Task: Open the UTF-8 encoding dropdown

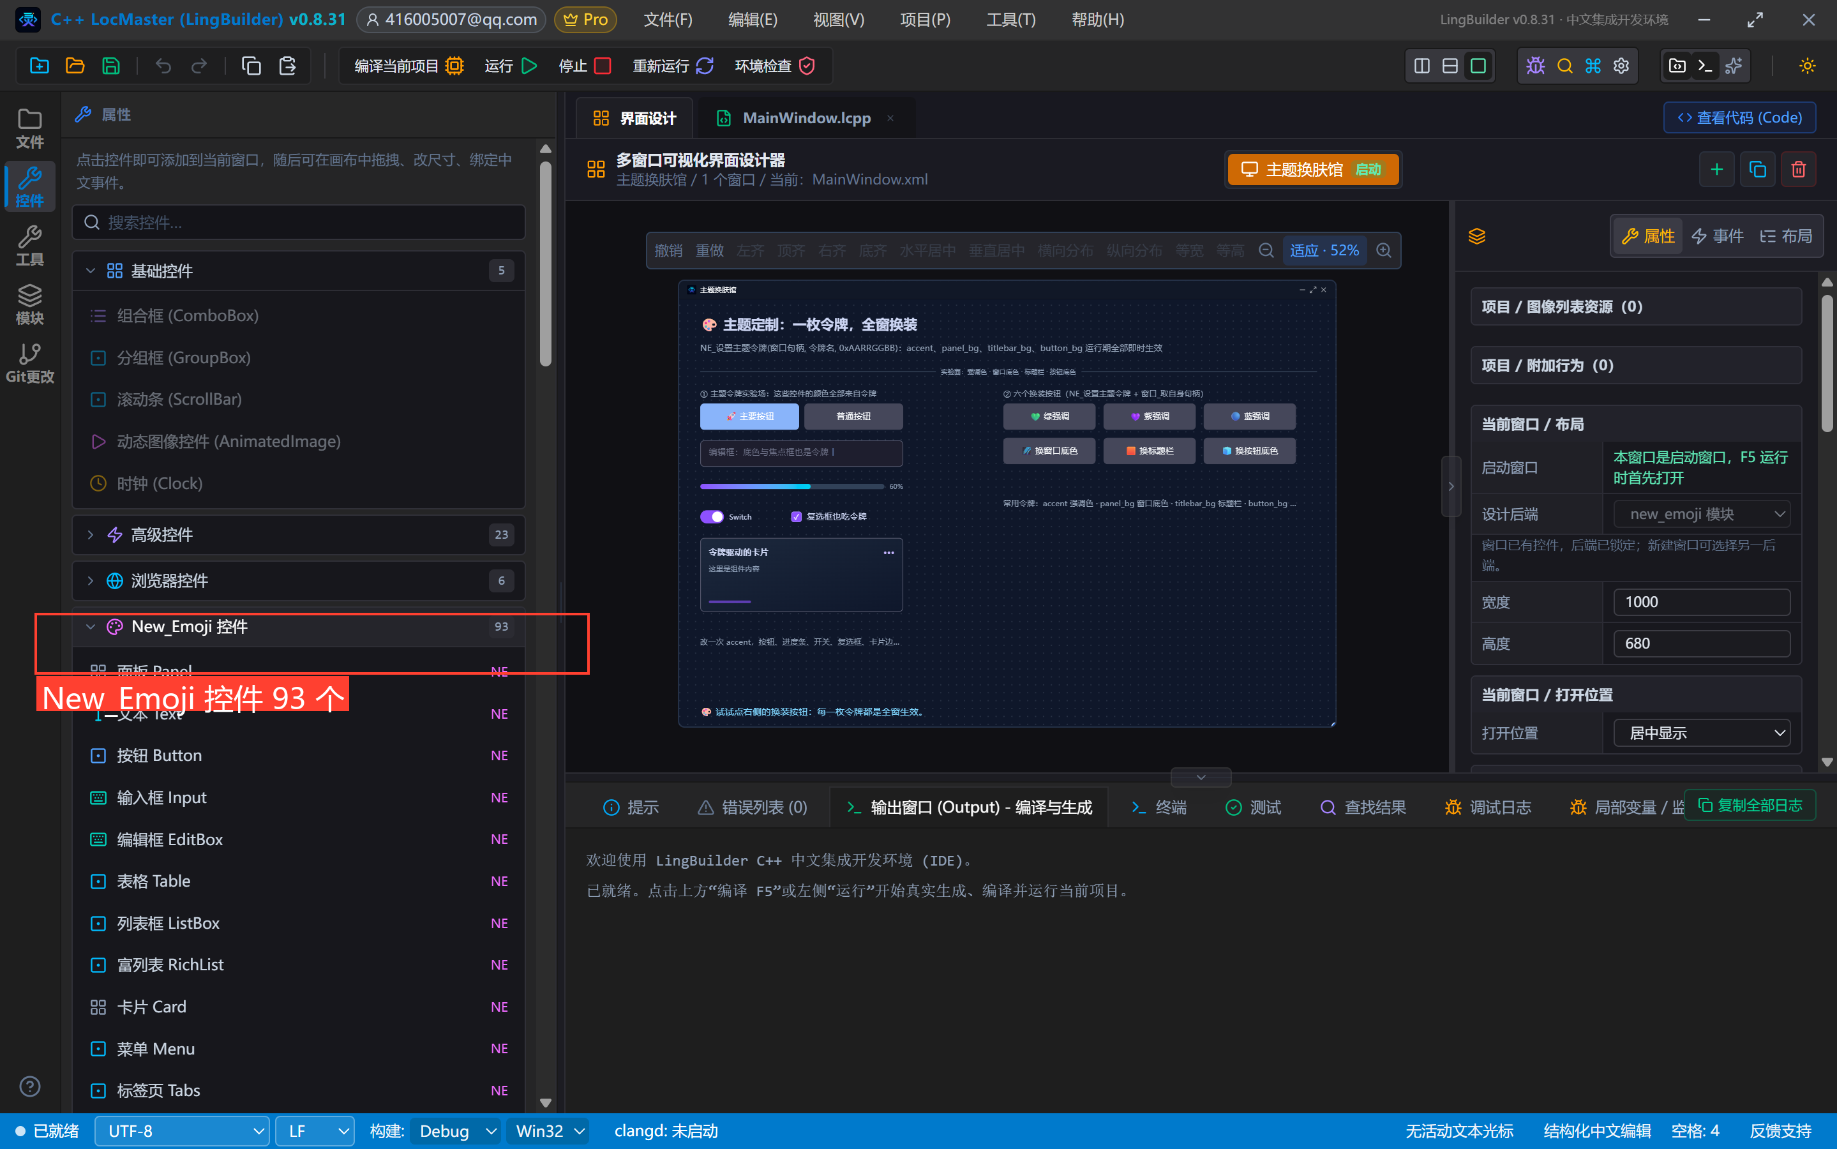Action: tap(183, 1130)
